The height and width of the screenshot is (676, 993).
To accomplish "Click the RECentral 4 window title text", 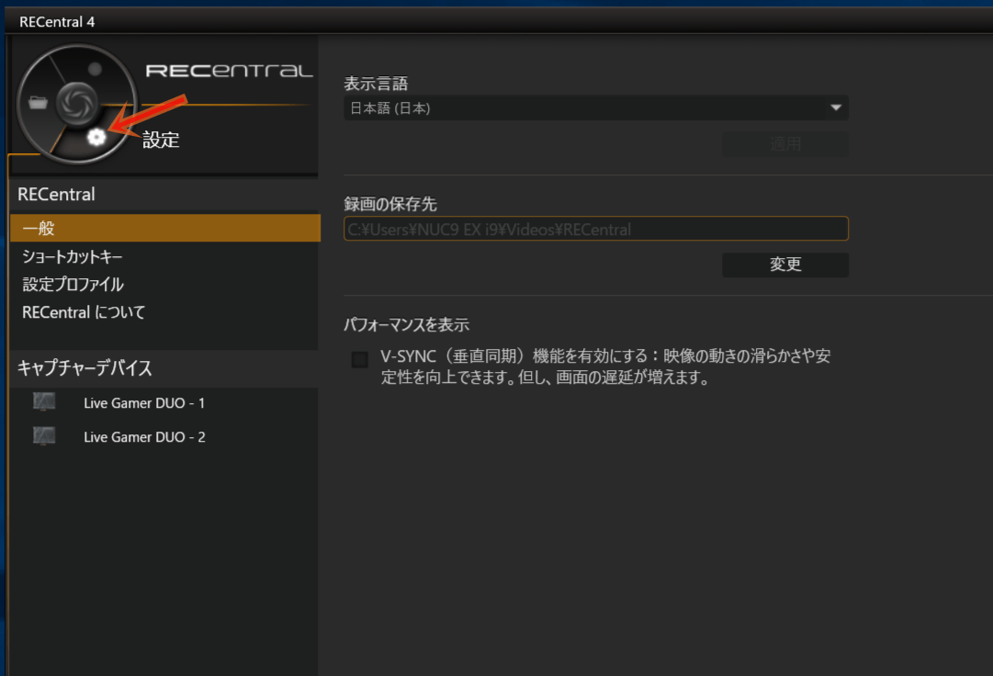I will pyautogui.click(x=57, y=21).
